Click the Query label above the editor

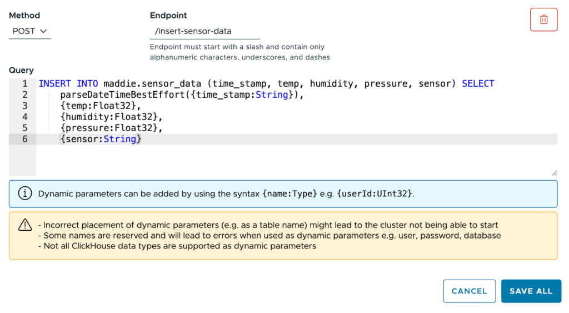coord(21,71)
